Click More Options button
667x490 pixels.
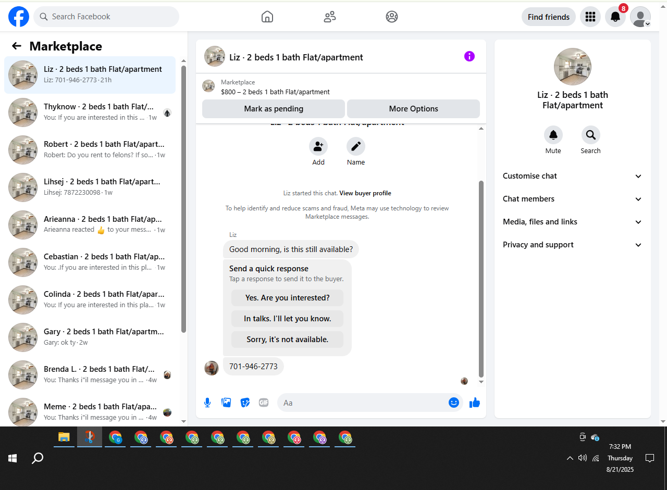pos(413,109)
